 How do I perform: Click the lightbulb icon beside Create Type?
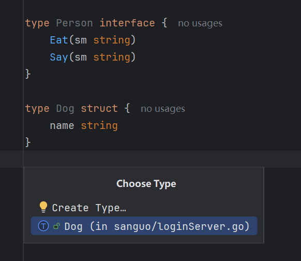43,207
